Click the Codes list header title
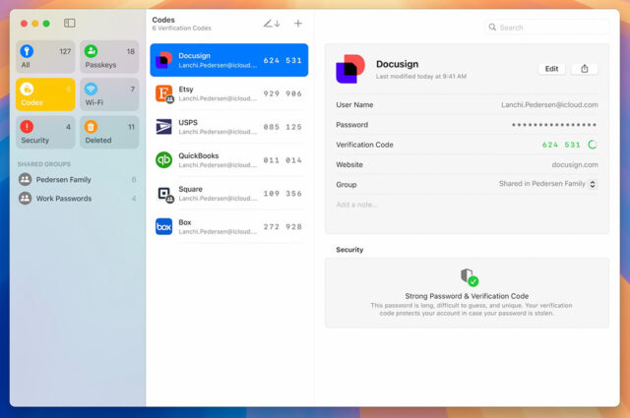This screenshot has height=418, width=630. tap(163, 20)
